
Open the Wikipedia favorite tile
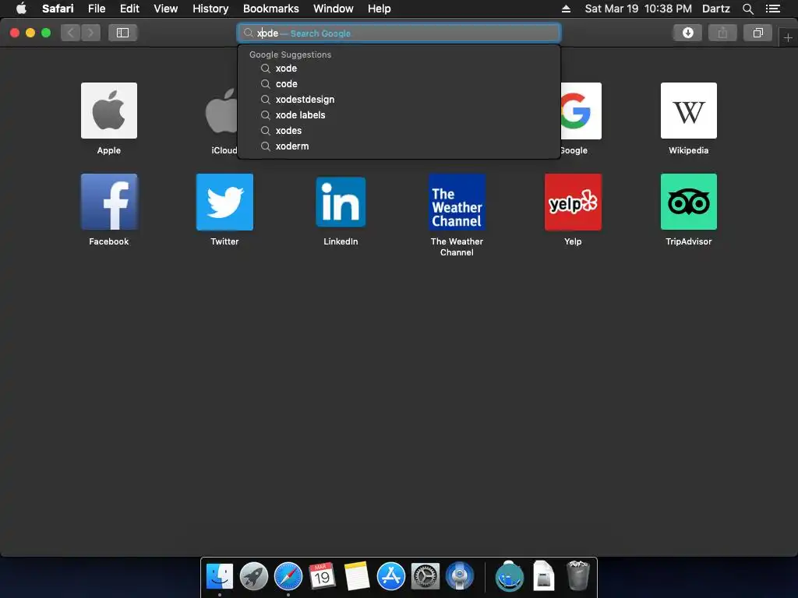click(689, 111)
